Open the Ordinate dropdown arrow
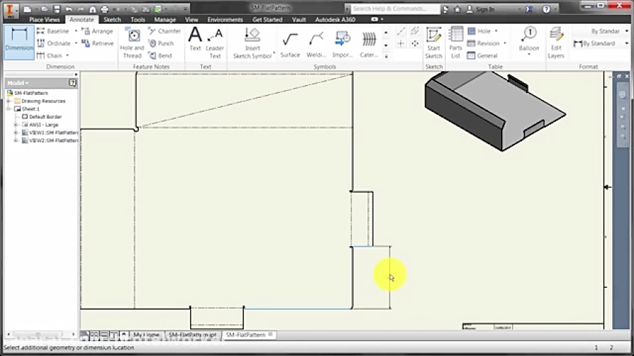 click(76, 43)
